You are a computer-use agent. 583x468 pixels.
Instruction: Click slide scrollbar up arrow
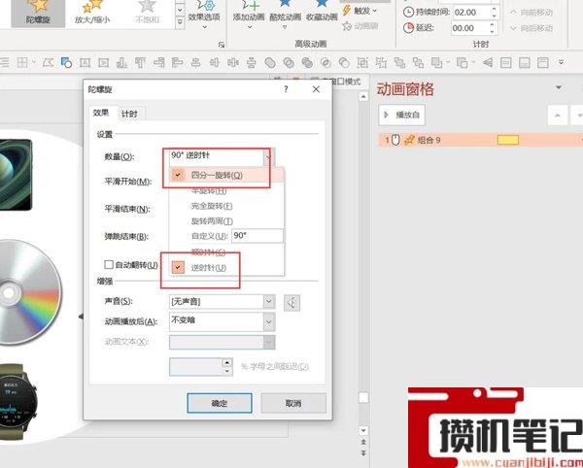coord(363,96)
